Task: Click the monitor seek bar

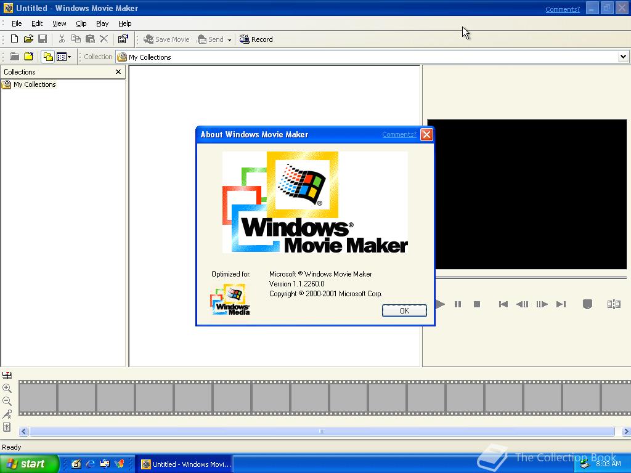Action: [x=531, y=277]
